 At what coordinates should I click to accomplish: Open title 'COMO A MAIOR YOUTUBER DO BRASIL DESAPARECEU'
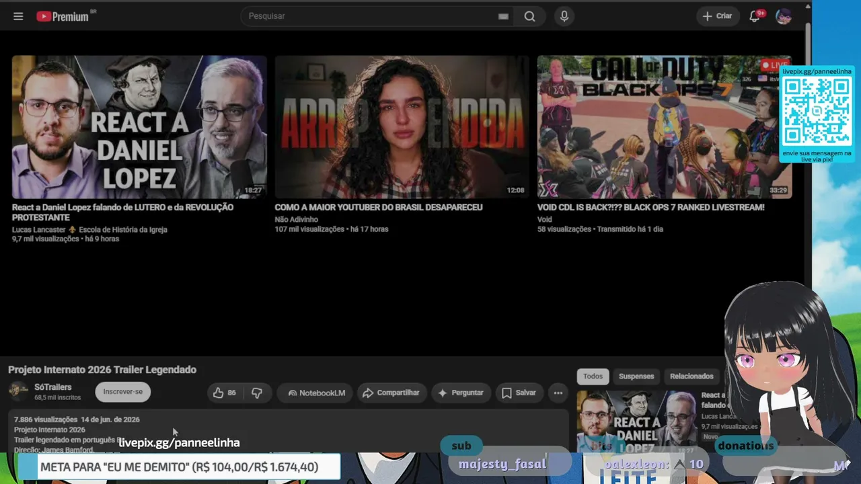pos(379,208)
